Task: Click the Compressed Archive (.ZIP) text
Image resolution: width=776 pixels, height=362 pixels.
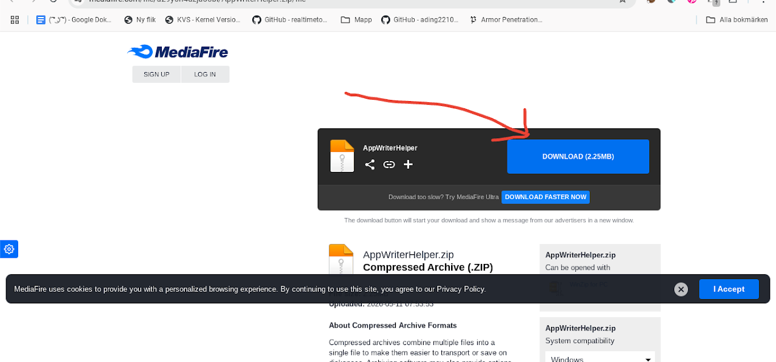Action: point(428,268)
